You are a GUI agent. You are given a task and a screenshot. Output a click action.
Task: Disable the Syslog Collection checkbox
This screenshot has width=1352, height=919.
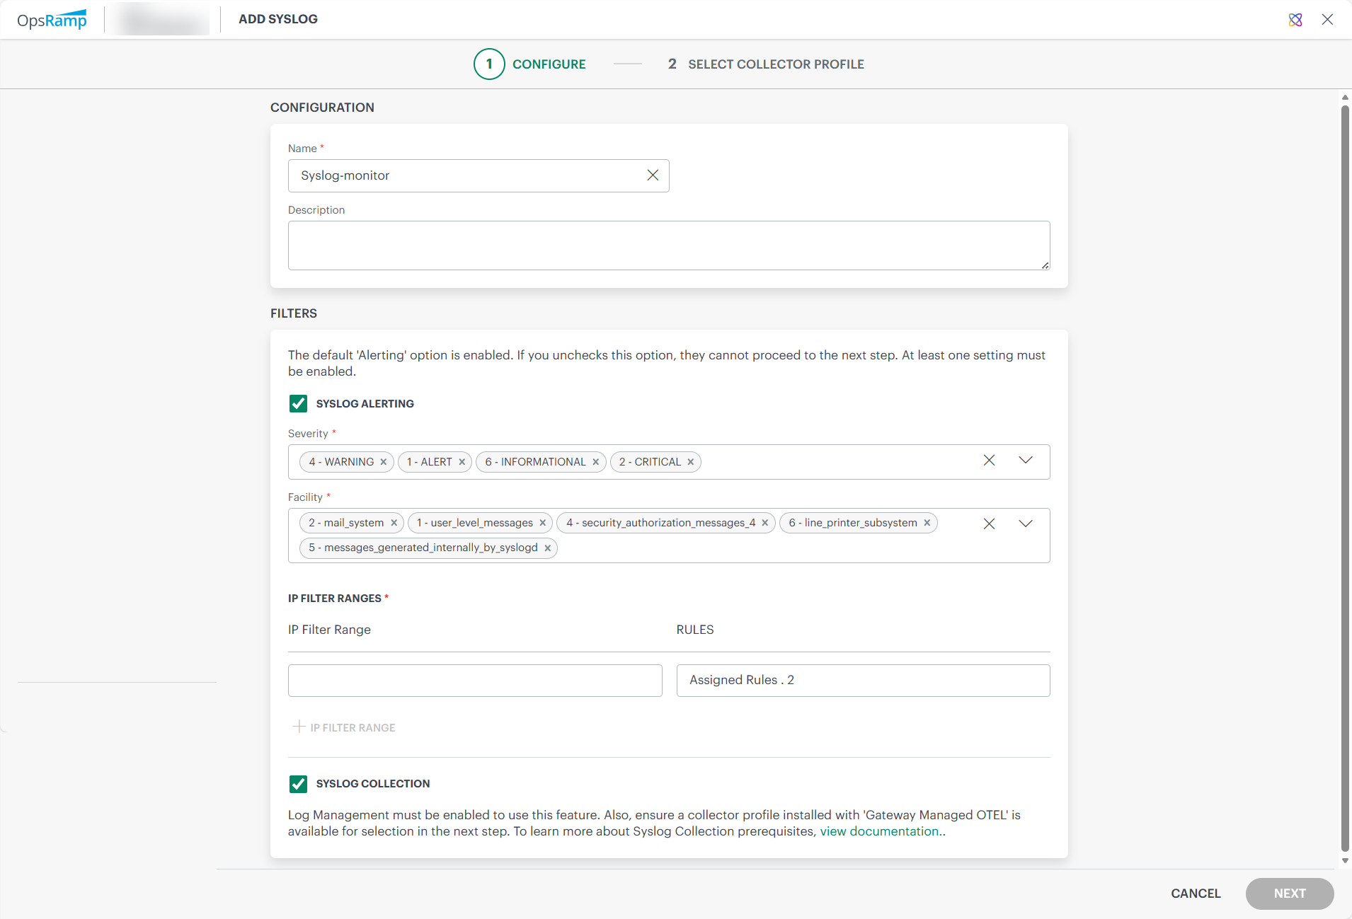pos(298,783)
